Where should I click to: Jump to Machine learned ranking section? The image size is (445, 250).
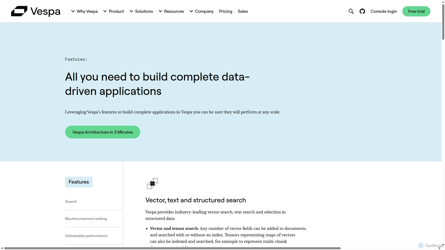[x=86, y=219]
